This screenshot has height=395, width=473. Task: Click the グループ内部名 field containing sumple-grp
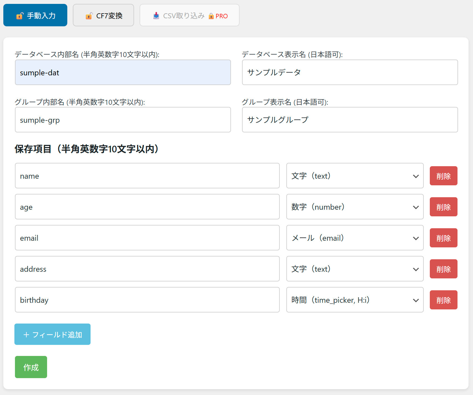coord(123,120)
